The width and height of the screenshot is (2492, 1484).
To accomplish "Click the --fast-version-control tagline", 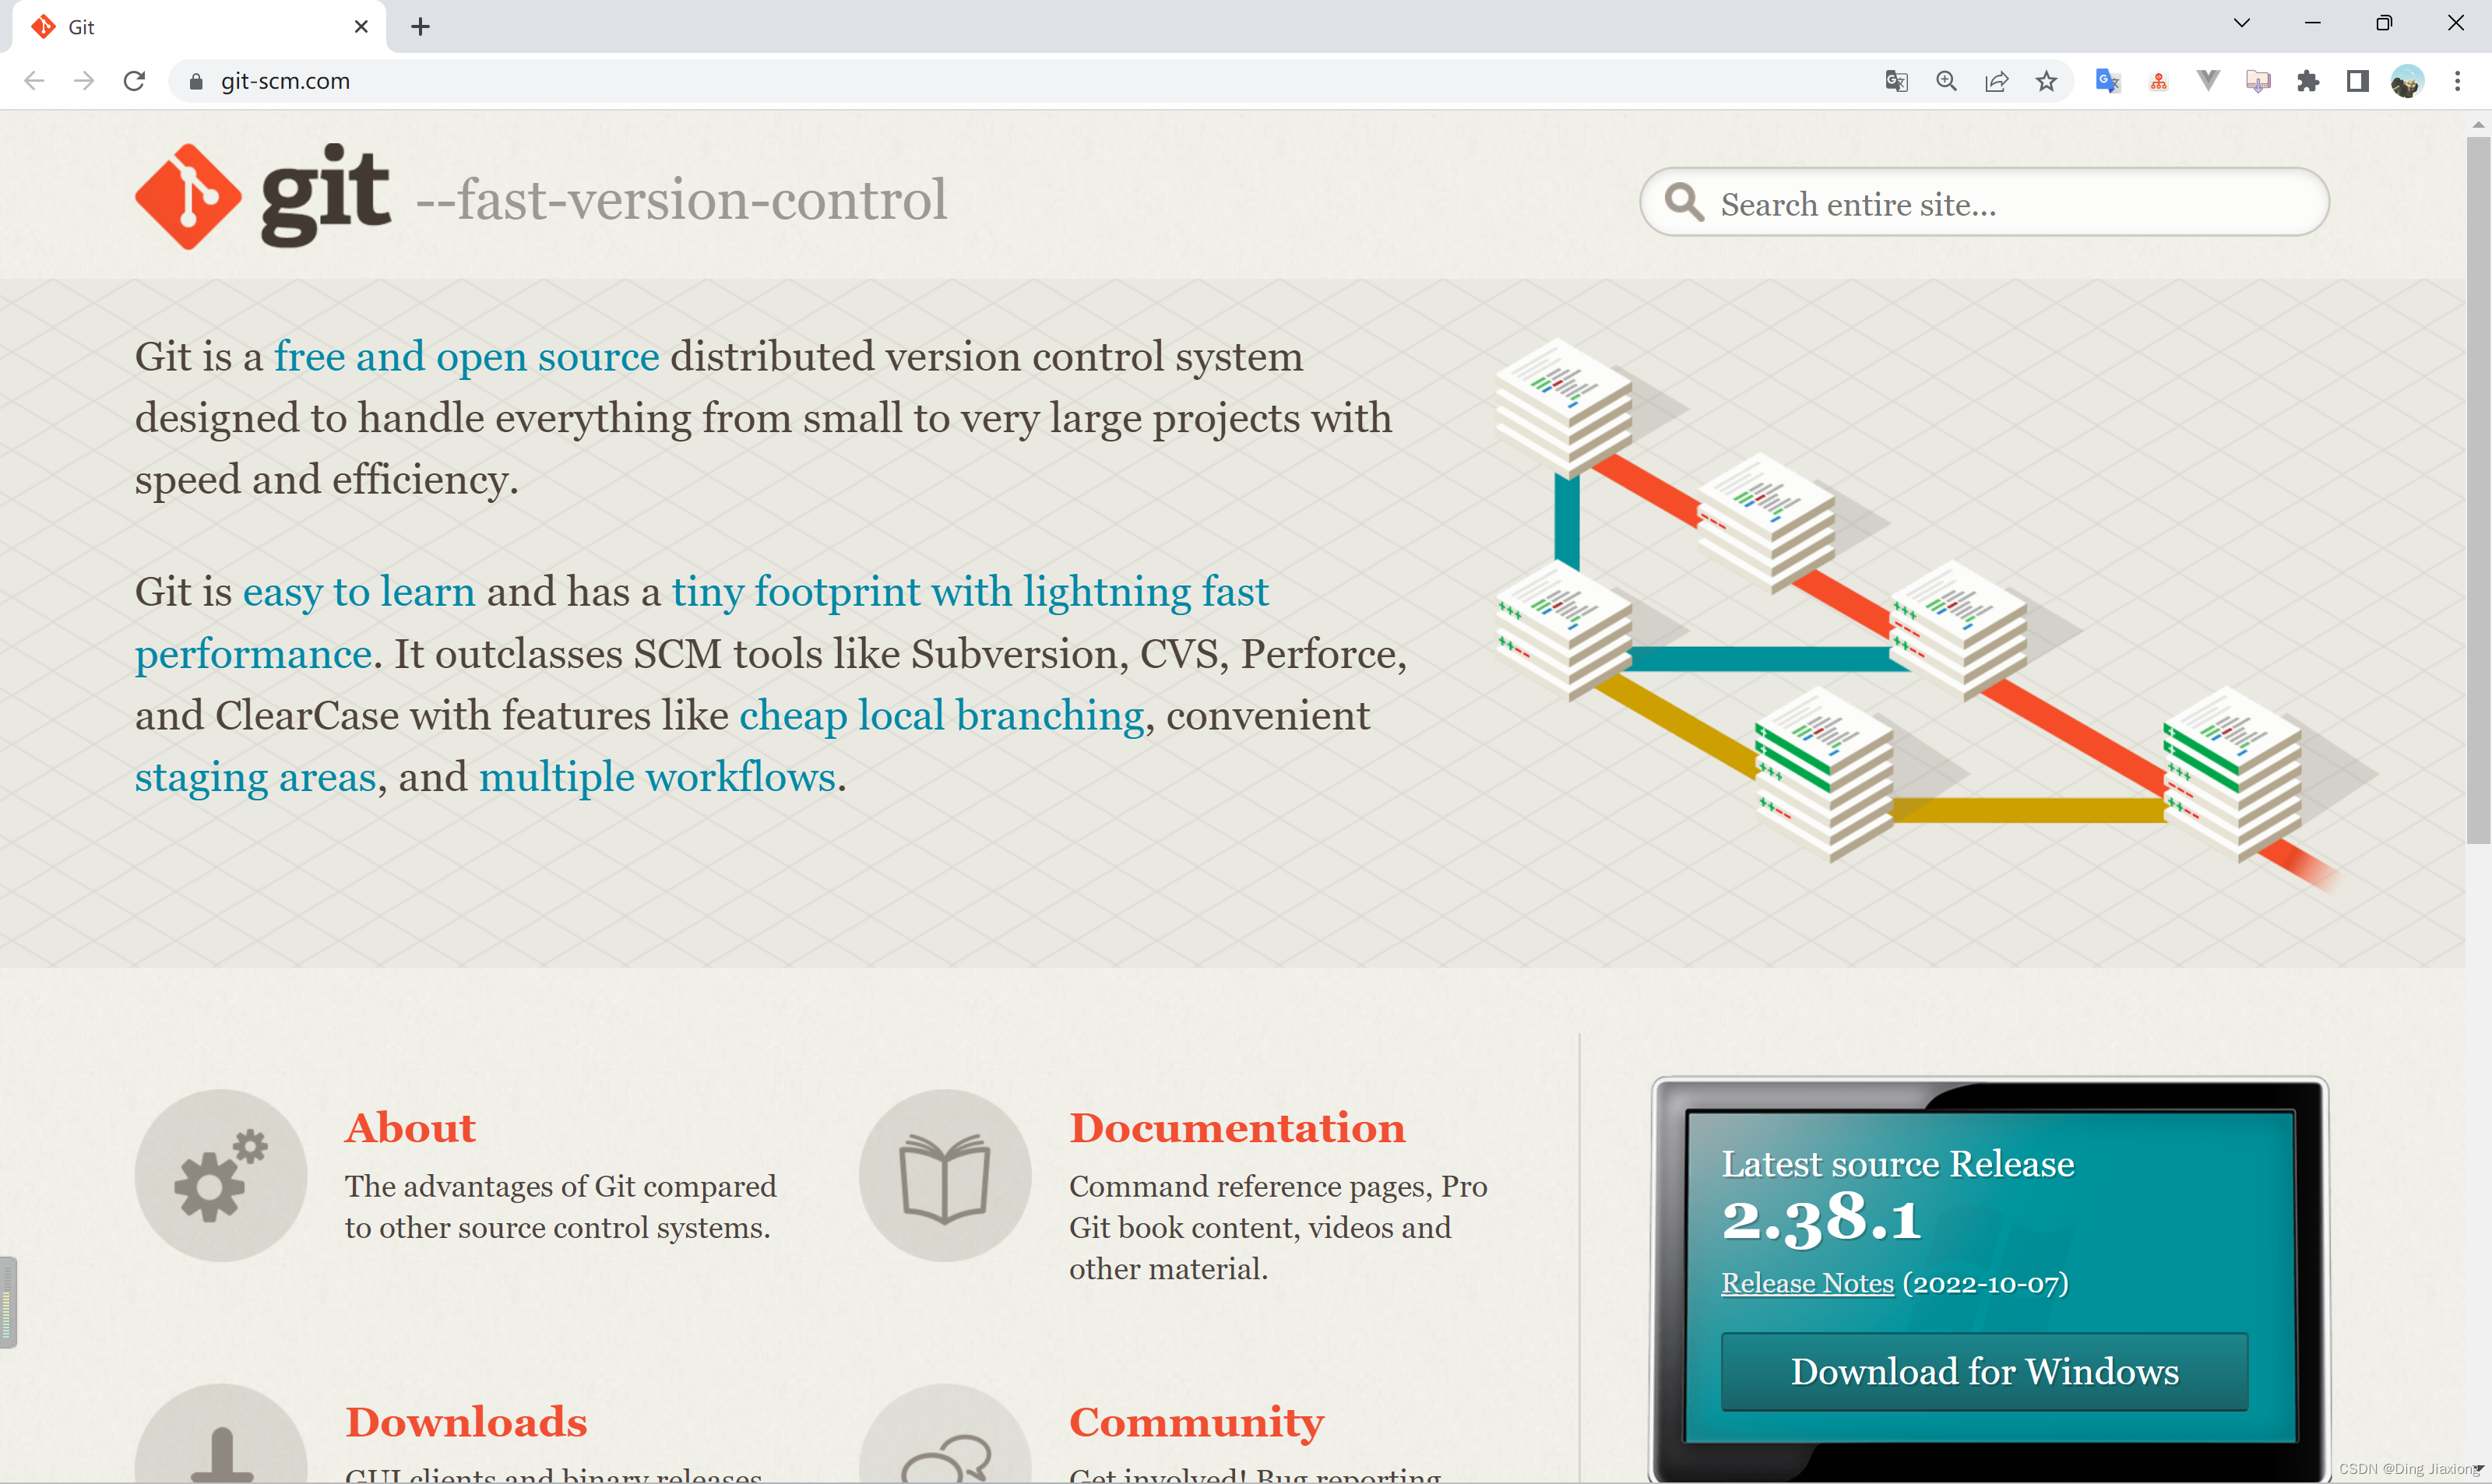I will pyautogui.click(x=681, y=199).
